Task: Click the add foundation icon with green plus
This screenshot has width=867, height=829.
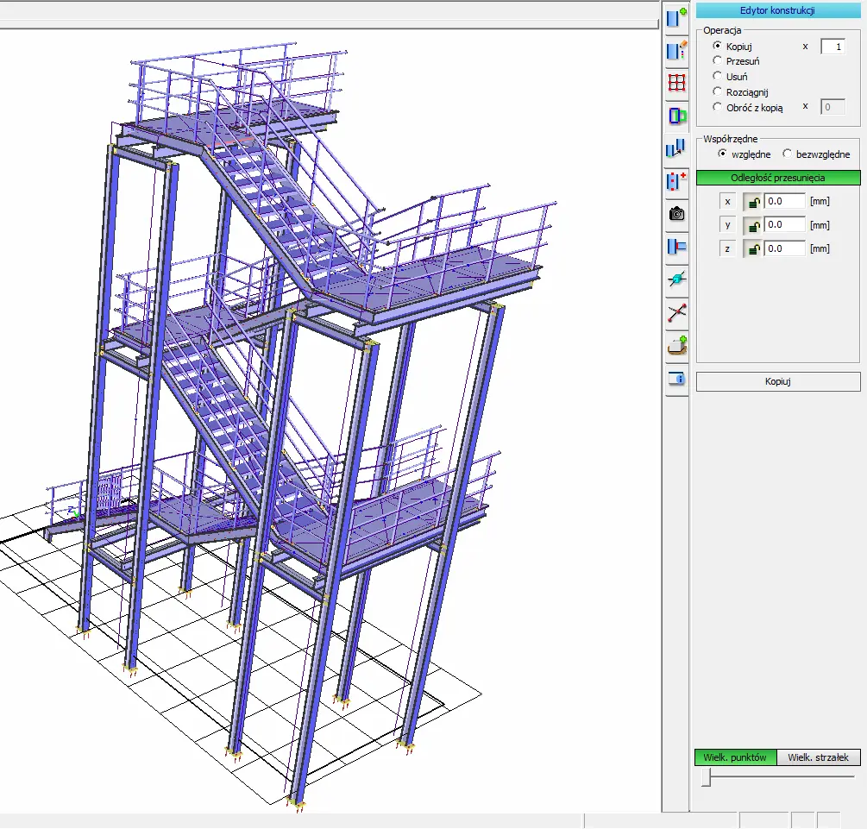Action: coord(676,346)
